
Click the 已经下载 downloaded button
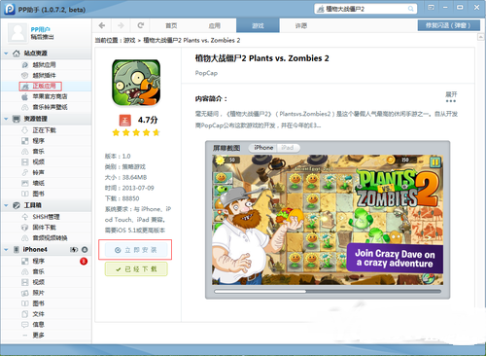click(x=136, y=269)
